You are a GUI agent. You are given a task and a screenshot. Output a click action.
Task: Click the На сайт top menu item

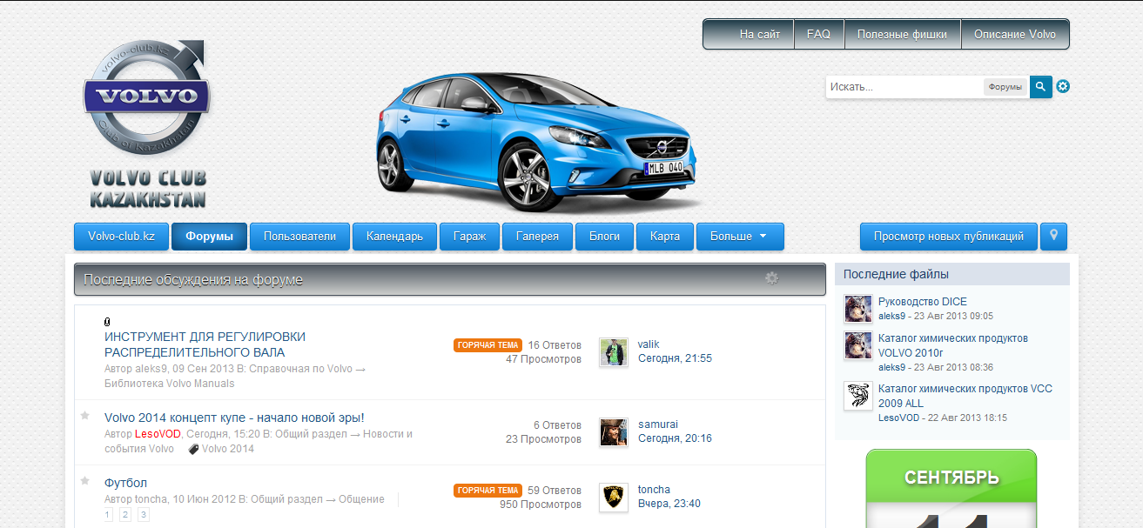tap(760, 35)
